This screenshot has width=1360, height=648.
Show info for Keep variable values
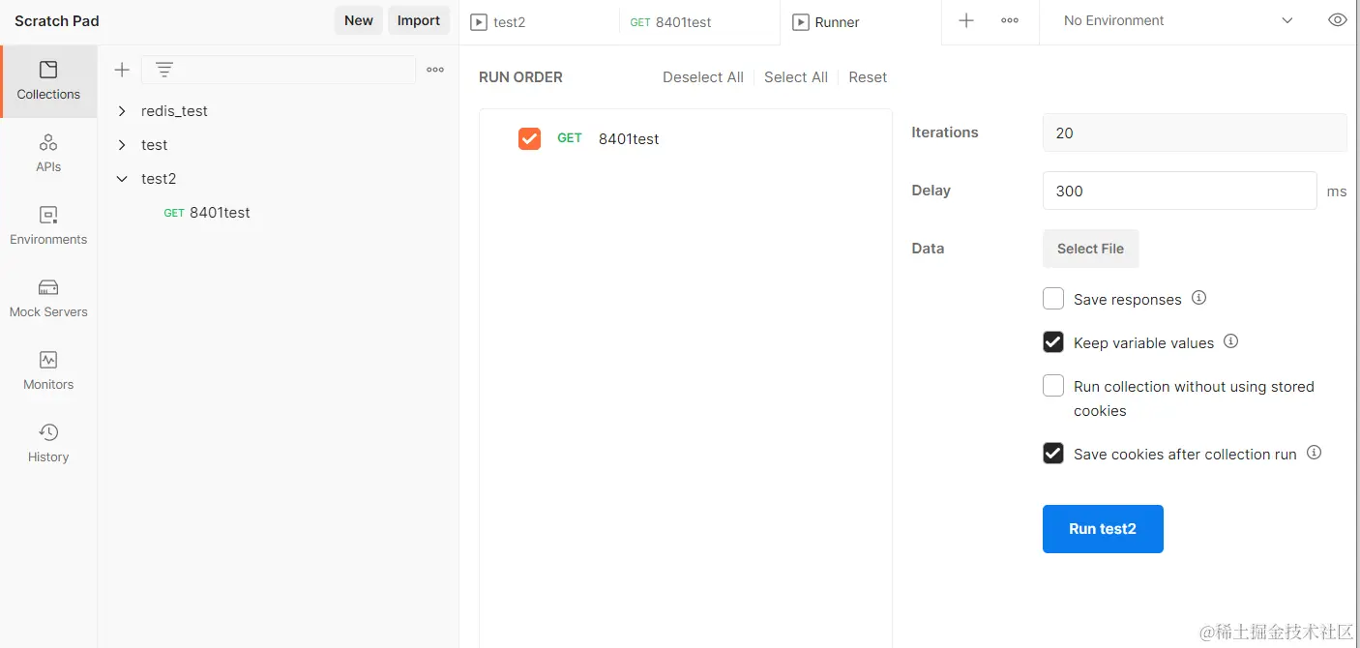[1230, 341]
